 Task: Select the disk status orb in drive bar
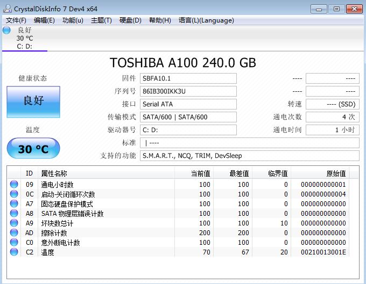point(6,30)
